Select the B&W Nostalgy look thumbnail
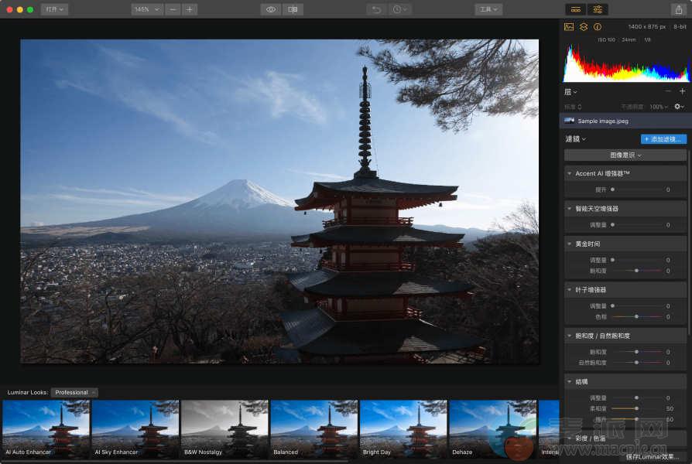The width and height of the screenshot is (692, 464). pyautogui.click(x=225, y=428)
